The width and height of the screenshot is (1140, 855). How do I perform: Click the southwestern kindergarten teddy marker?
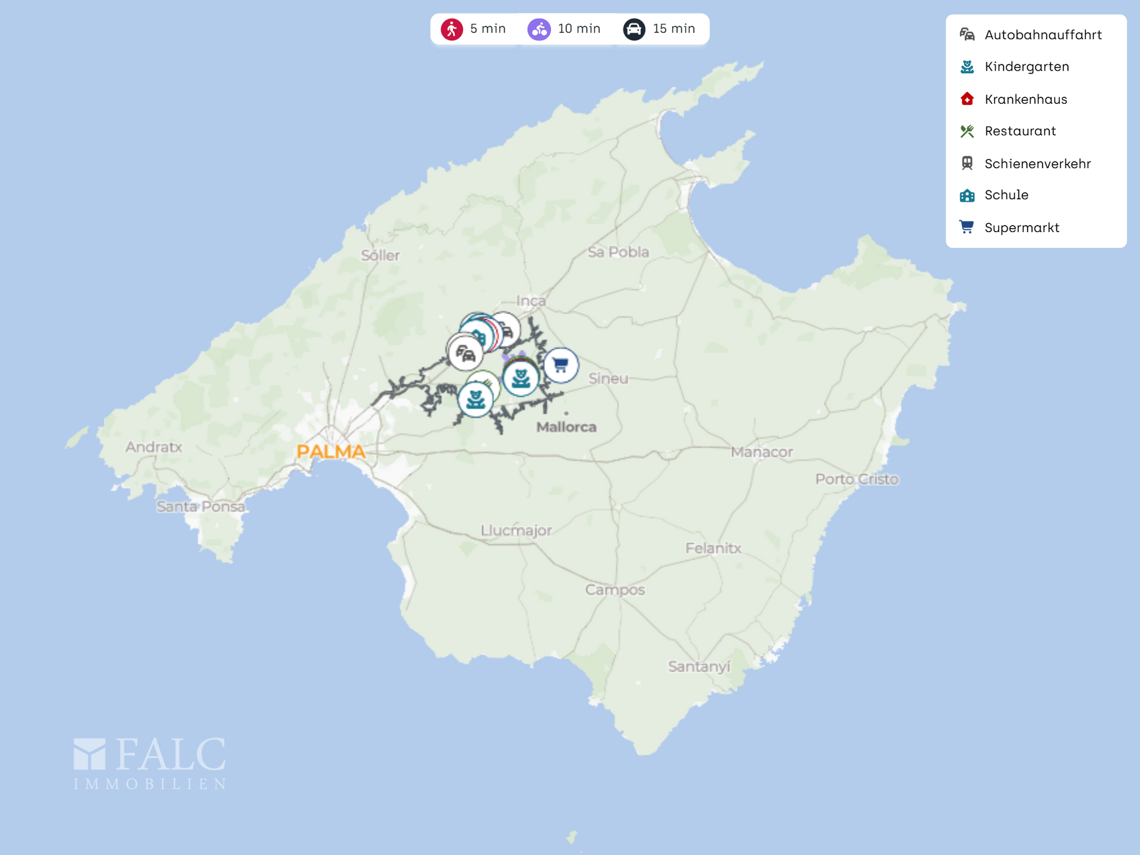click(x=476, y=400)
